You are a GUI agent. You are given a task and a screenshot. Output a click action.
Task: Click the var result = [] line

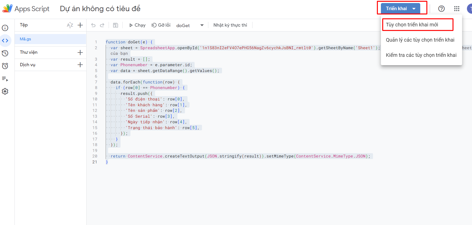pos(130,59)
